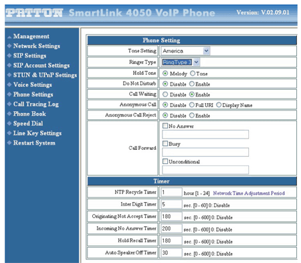Open the Tone Setting dropdown
The height and width of the screenshot is (263, 301).
[185, 51]
